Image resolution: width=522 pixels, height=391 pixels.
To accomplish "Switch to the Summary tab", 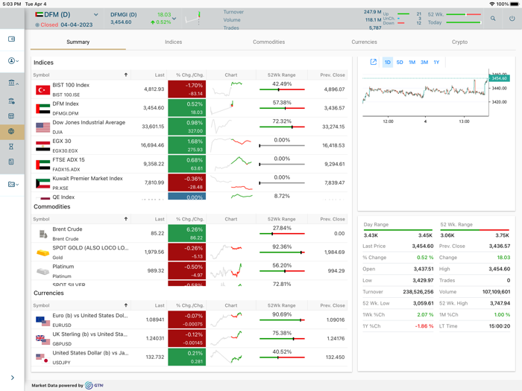I will 78,42.
